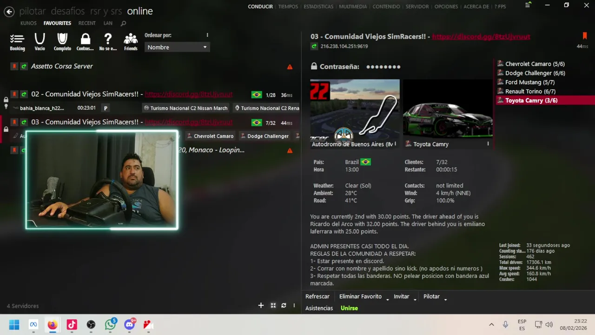Open car options dots beside Toyota Camry

tap(488, 144)
